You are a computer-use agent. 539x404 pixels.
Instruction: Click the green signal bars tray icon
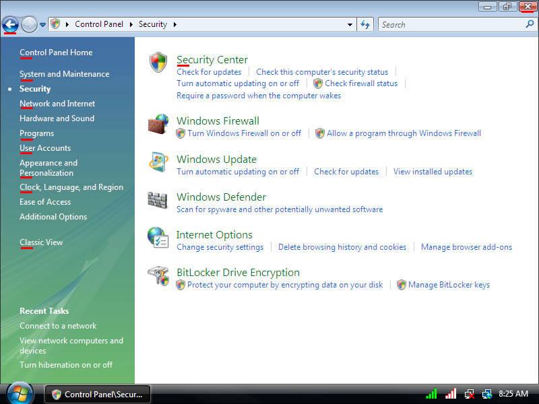[x=431, y=394]
